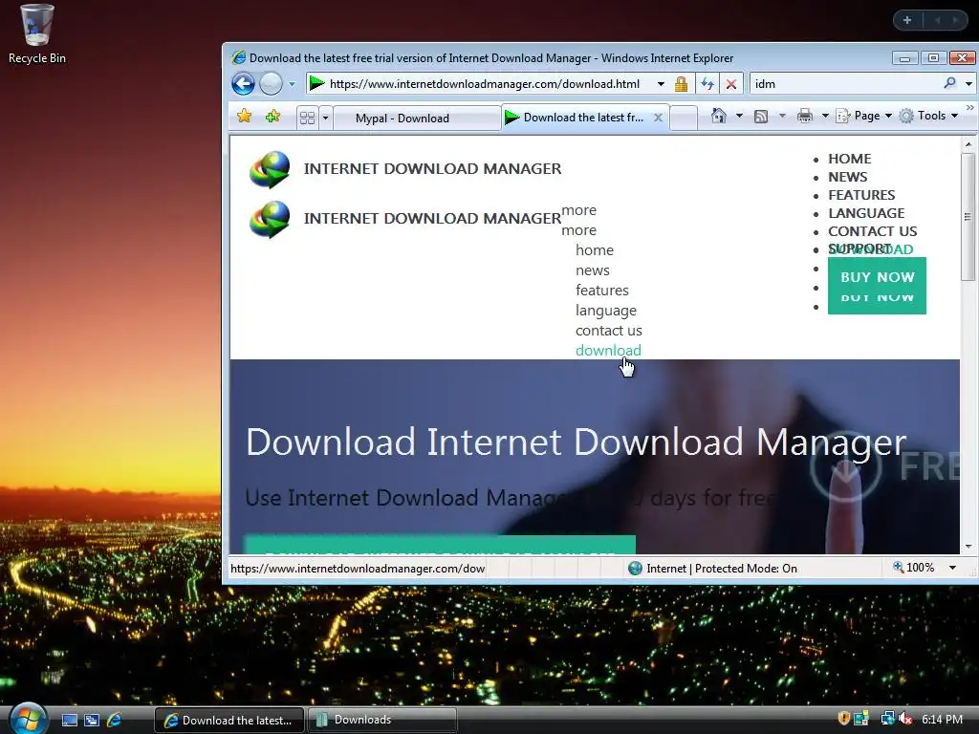Open search provider options dropdown
Image resolution: width=979 pixels, height=734 pixels.
(968, 84)
